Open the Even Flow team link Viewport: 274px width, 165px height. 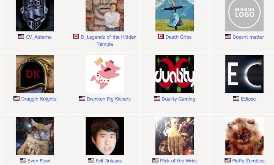[x=39, y=161]
